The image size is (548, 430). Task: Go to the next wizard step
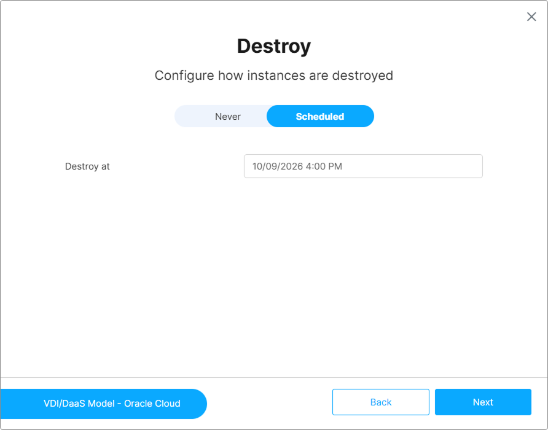coord(483,402)
